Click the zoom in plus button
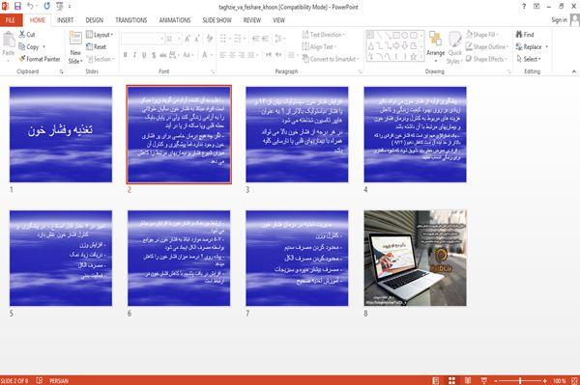The image size is (580, 385). coord(545,380)
